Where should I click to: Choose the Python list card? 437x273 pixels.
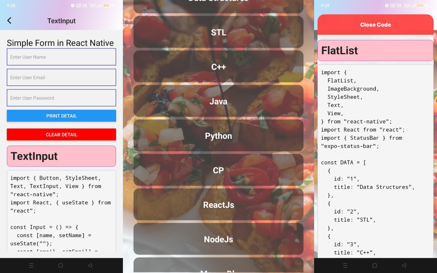click(218, 135)
